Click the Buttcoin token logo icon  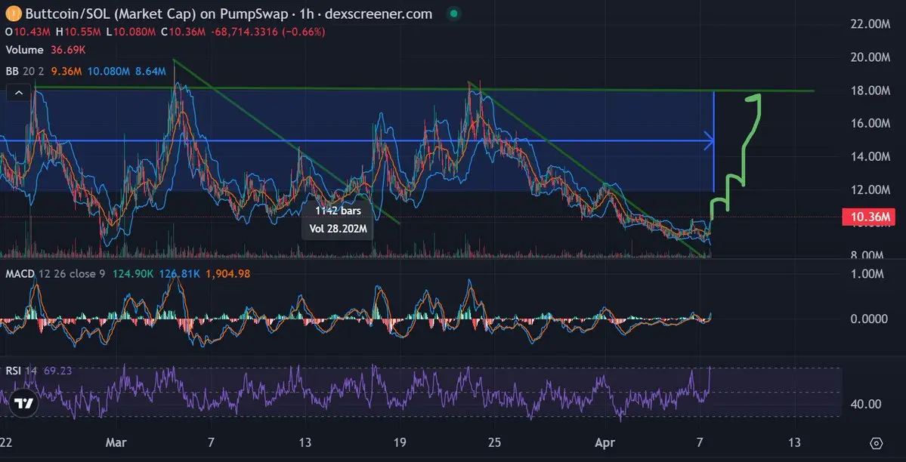(14, 14)
